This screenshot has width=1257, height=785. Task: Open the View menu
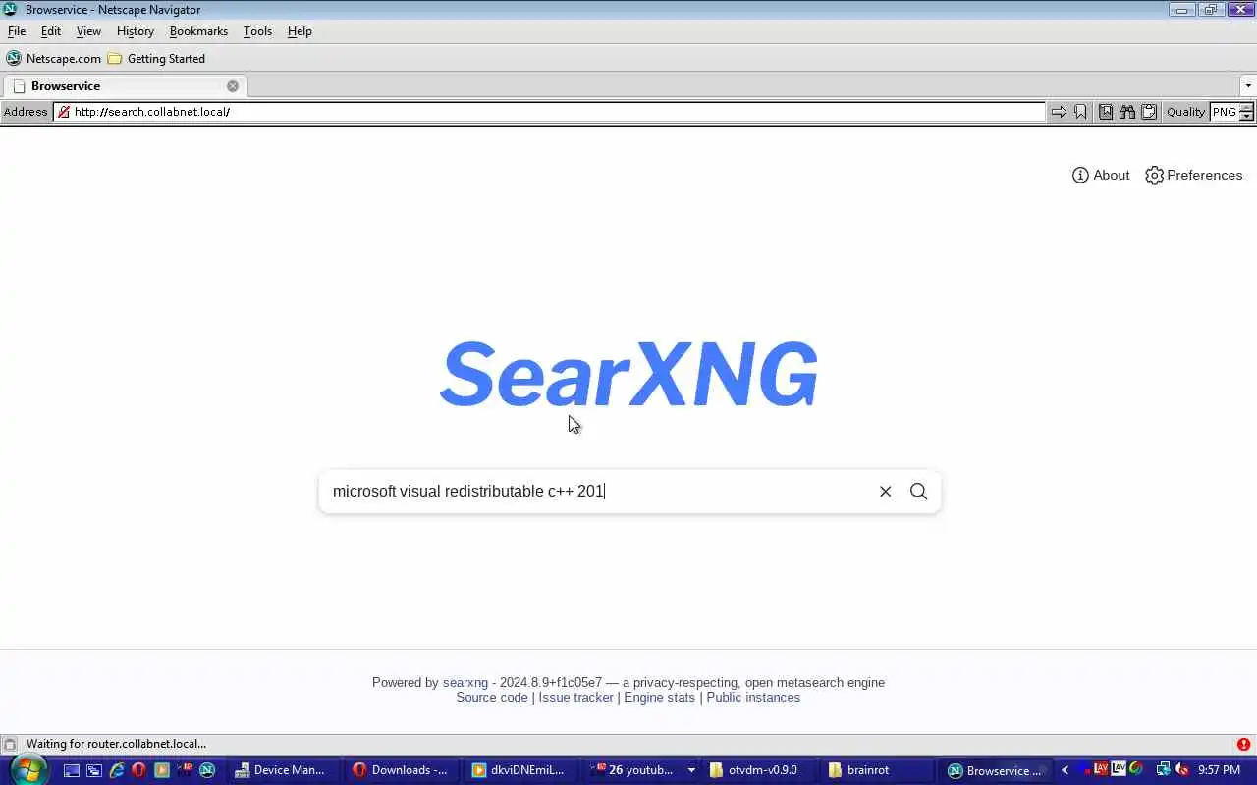coord(88,31)
